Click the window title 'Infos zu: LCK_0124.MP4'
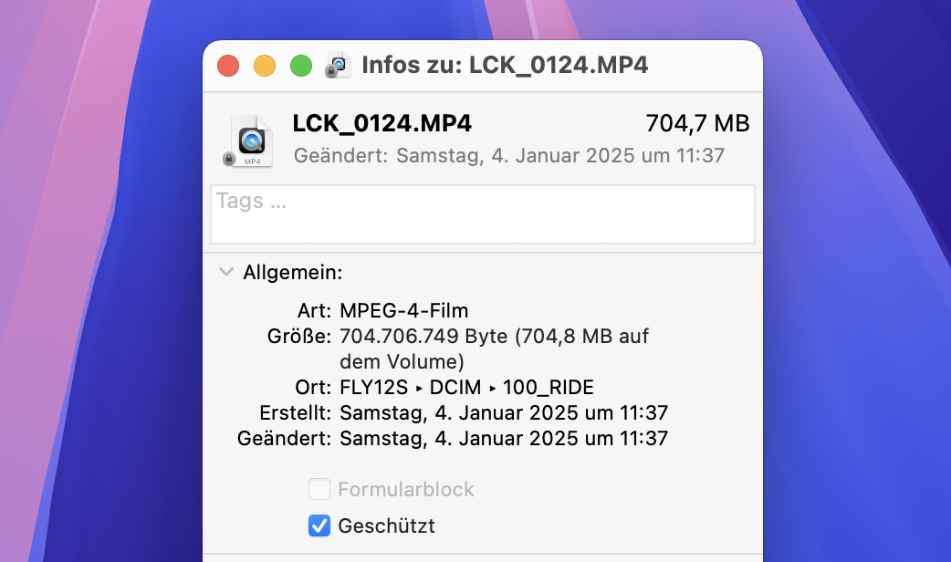 pos(506,65)
